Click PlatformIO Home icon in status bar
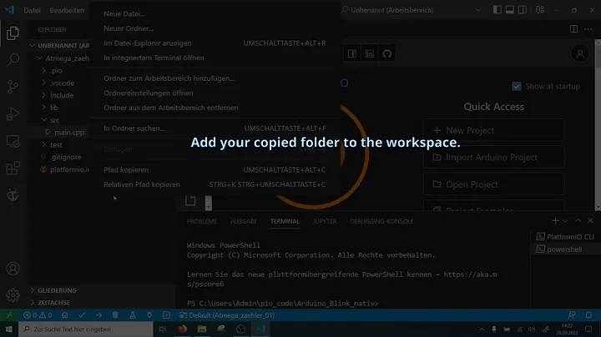This screenshot has height=337, width=601. pos(65,315)
